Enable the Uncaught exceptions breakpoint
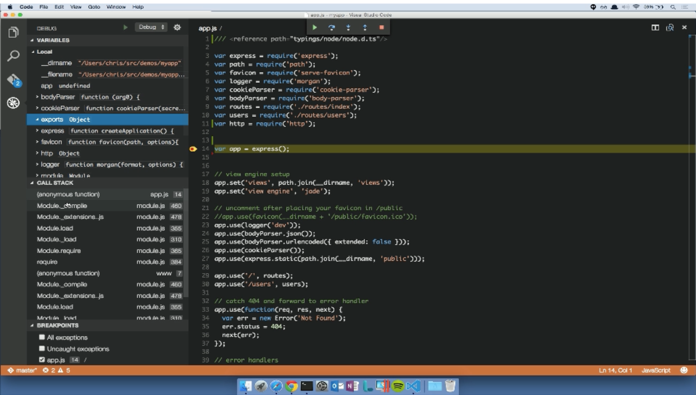 pyautogui.click(x=42, y=348)
